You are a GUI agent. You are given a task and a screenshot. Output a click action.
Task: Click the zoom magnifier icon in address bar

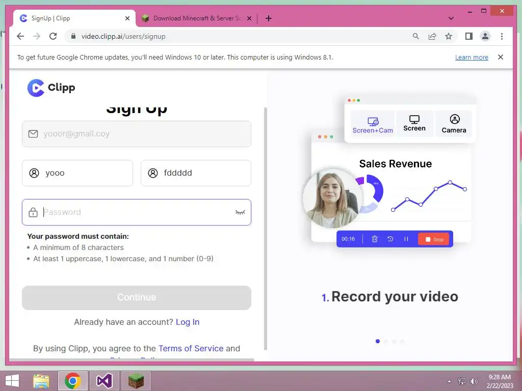(x=416, y=36)
